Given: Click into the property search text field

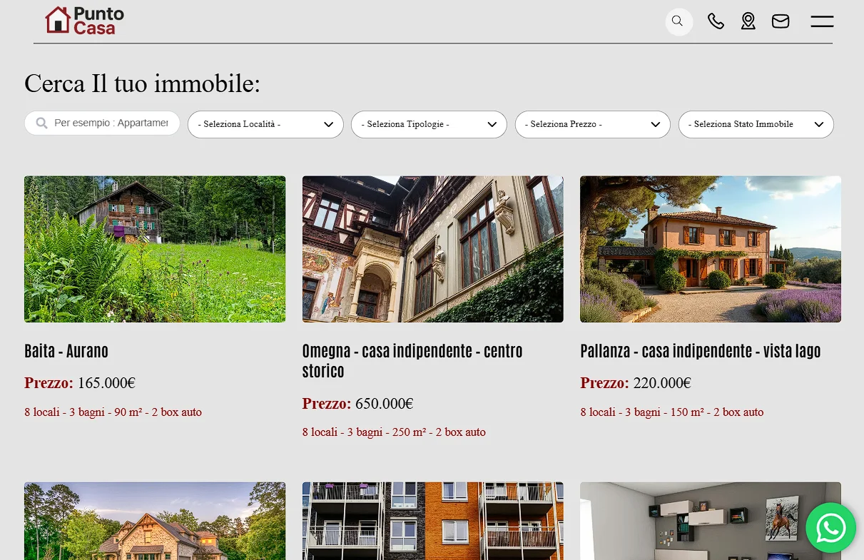Looking at the screenshot, I should pos(111,123).
